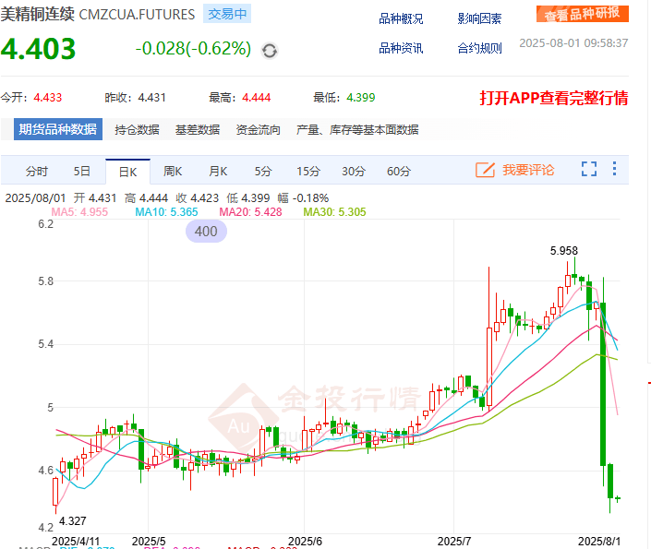Open 我要评论 comment link

click(528, 170)
